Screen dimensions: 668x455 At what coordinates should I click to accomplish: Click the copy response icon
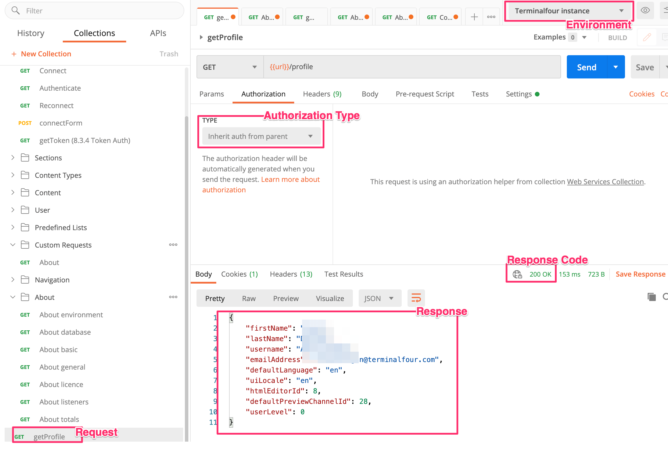651,297
